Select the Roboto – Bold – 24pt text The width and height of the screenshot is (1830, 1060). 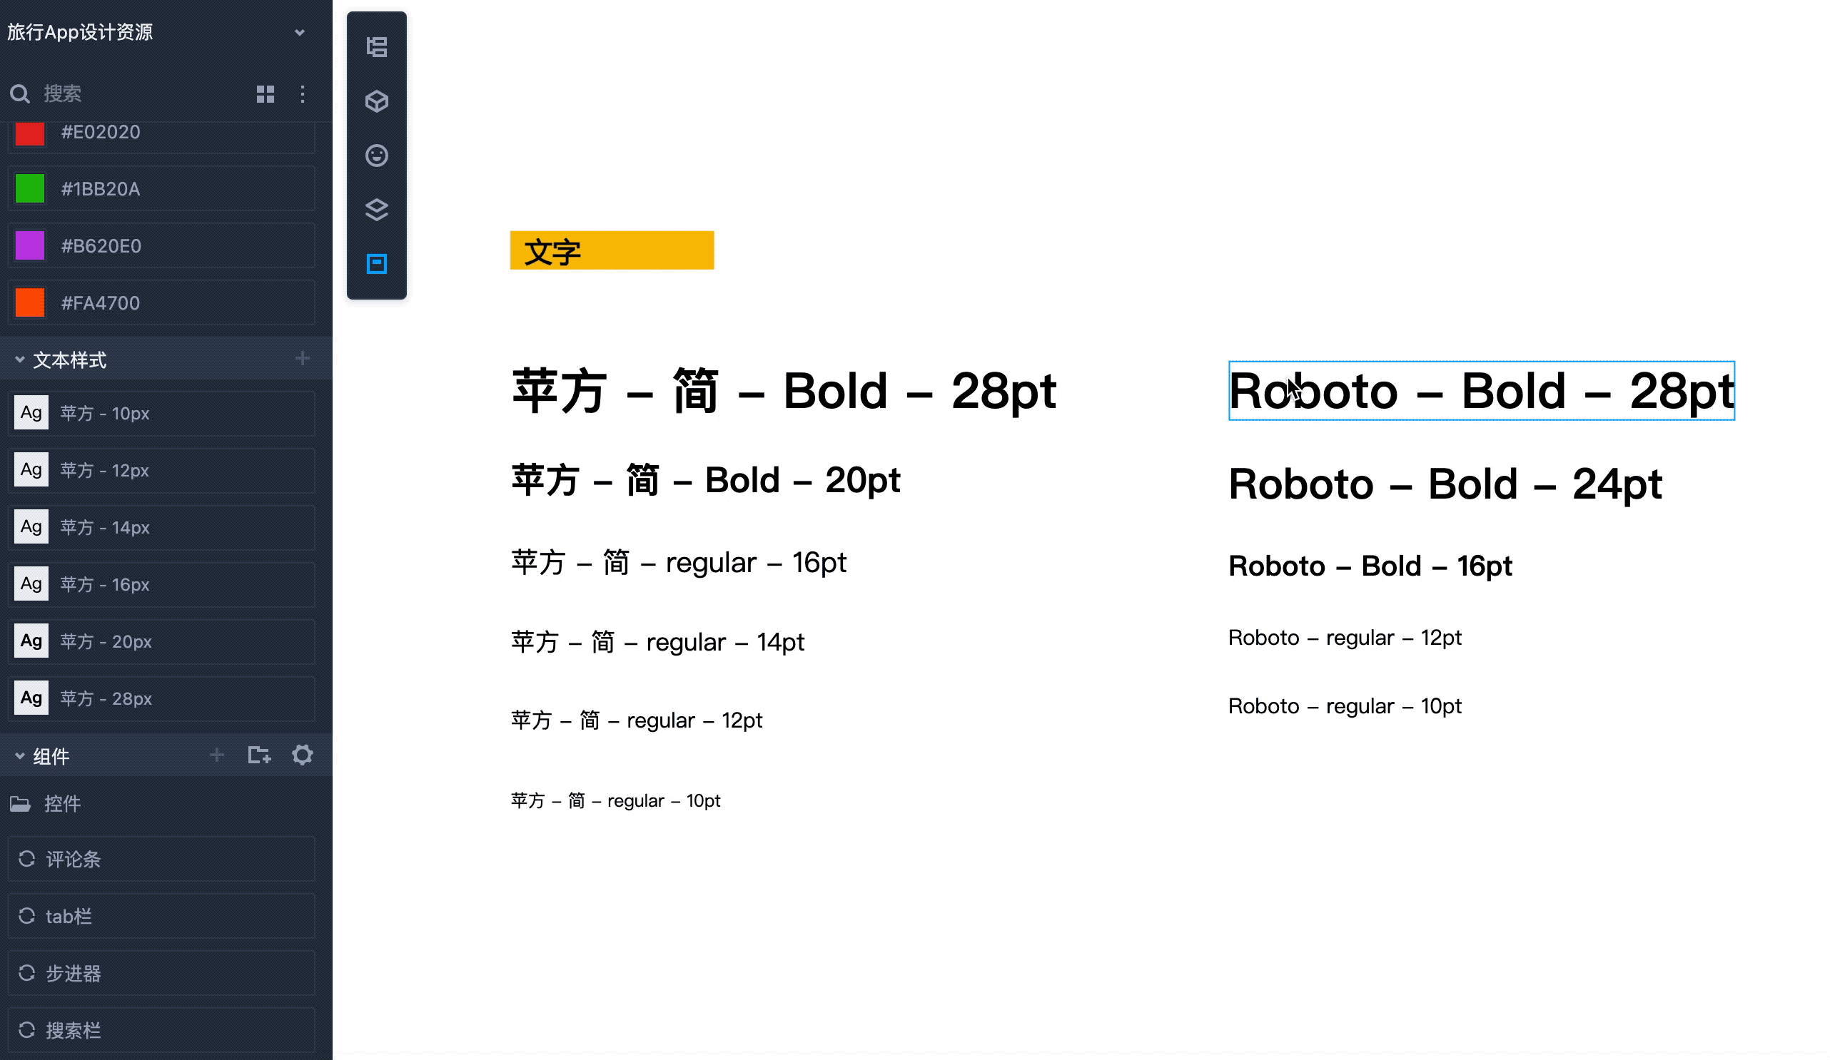[x=1445, y=484]
